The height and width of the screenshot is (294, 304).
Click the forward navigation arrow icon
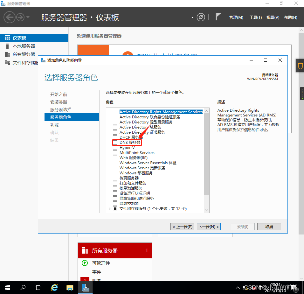[20, 17]
